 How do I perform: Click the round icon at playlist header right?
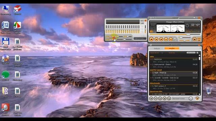[197, 53]
